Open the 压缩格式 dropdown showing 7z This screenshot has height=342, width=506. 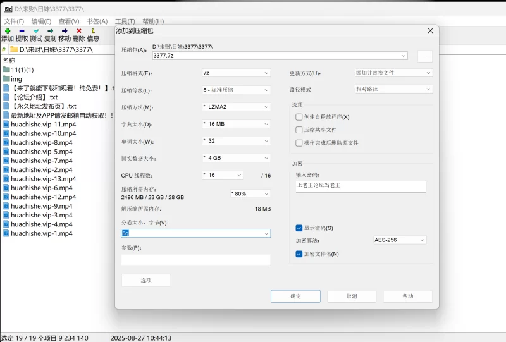(x=236, y=73)
